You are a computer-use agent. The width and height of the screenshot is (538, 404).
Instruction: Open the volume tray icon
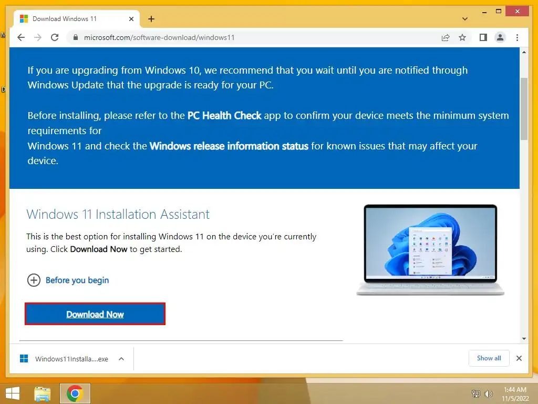tap(488, 393)
